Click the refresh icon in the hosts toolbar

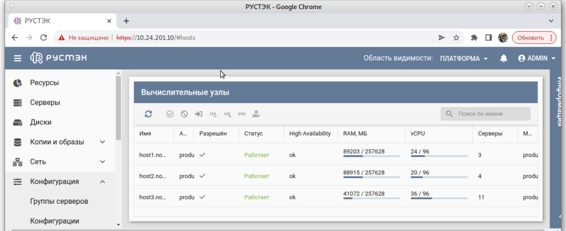click(148, 114)
